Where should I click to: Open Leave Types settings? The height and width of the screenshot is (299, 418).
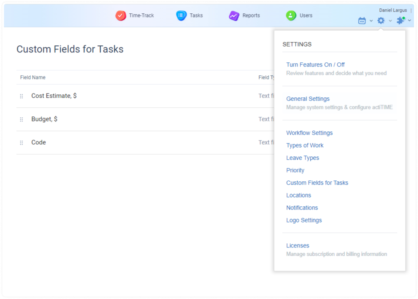(x=302, y=158)
